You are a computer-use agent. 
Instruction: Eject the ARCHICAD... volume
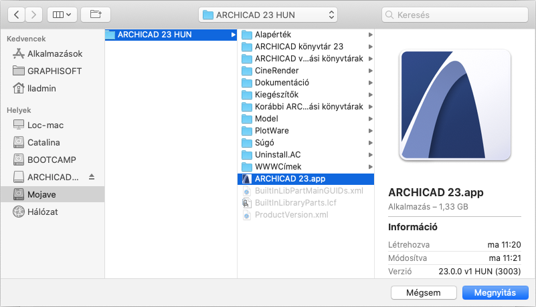[x=91, y=177]
